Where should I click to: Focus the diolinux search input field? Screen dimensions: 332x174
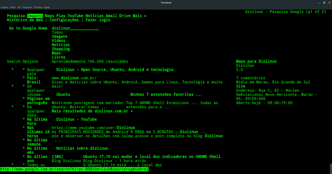(x=76, y=28)
